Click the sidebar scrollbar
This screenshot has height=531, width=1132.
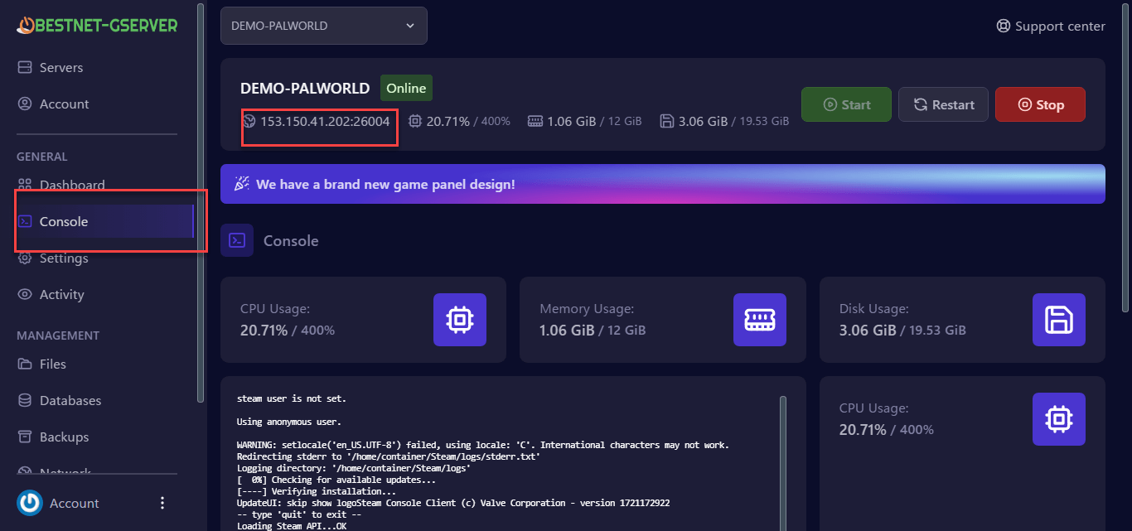(x=200, y=203)
